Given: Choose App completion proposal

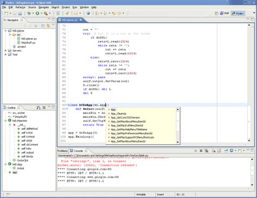Looking at the screenshot, I should click(x=113, y=110).
